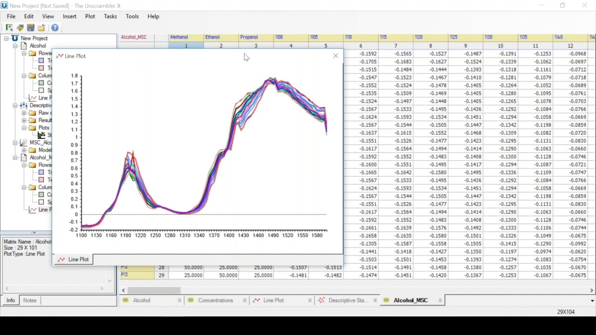Click the Save project floppy-disk icon

tap(31, 28)
